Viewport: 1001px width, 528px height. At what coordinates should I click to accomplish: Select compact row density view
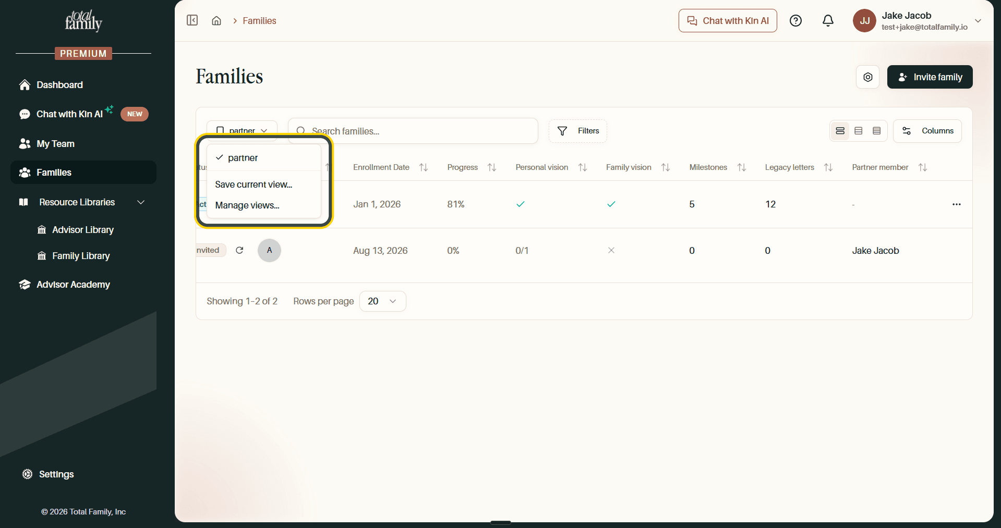(x=877, y=131)
